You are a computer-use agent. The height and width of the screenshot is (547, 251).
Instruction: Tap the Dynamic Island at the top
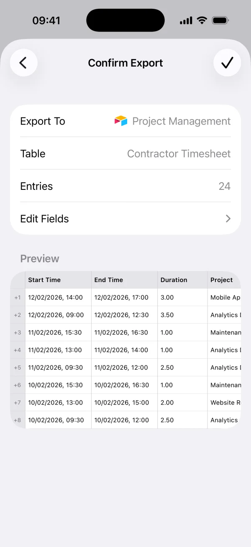click(x=125, y=20)
